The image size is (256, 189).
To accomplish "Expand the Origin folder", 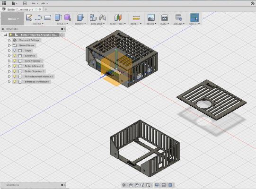I will (x=9, y=51).
